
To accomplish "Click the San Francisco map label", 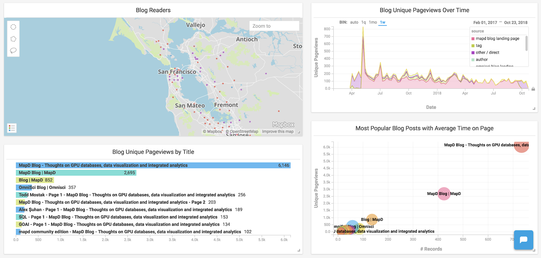I will coord(177,72).
